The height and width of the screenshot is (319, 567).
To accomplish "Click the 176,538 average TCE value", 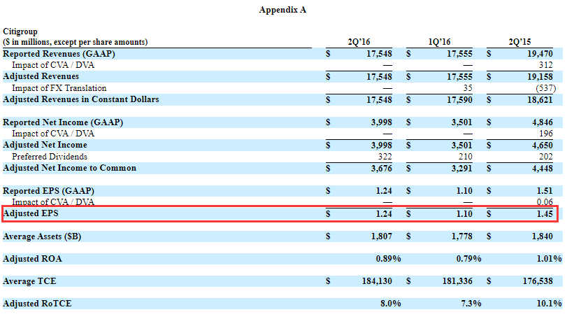I will click(x=538, y=281).
